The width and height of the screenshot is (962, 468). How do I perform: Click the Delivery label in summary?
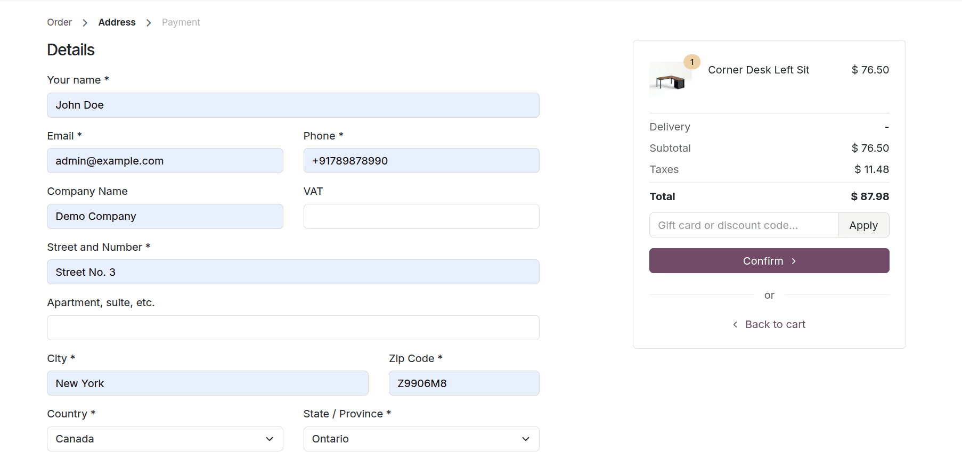coord(670,127)
